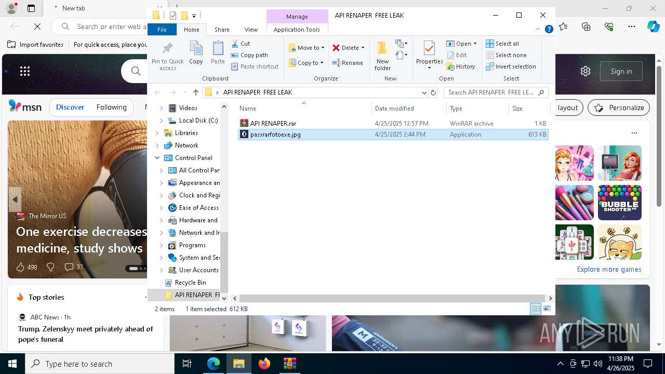Screen dimensions: 665x374
Task: Click Cut in Clipboard group
Action: [x=241, y=44]
